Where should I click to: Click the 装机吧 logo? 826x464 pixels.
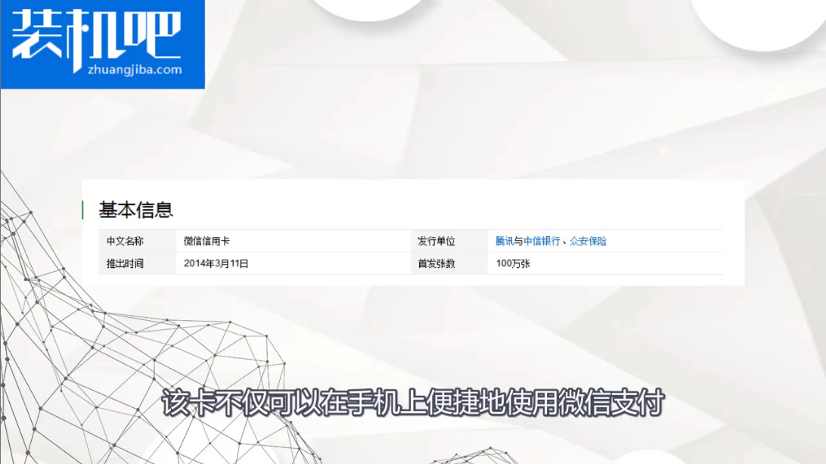(96, 34)
